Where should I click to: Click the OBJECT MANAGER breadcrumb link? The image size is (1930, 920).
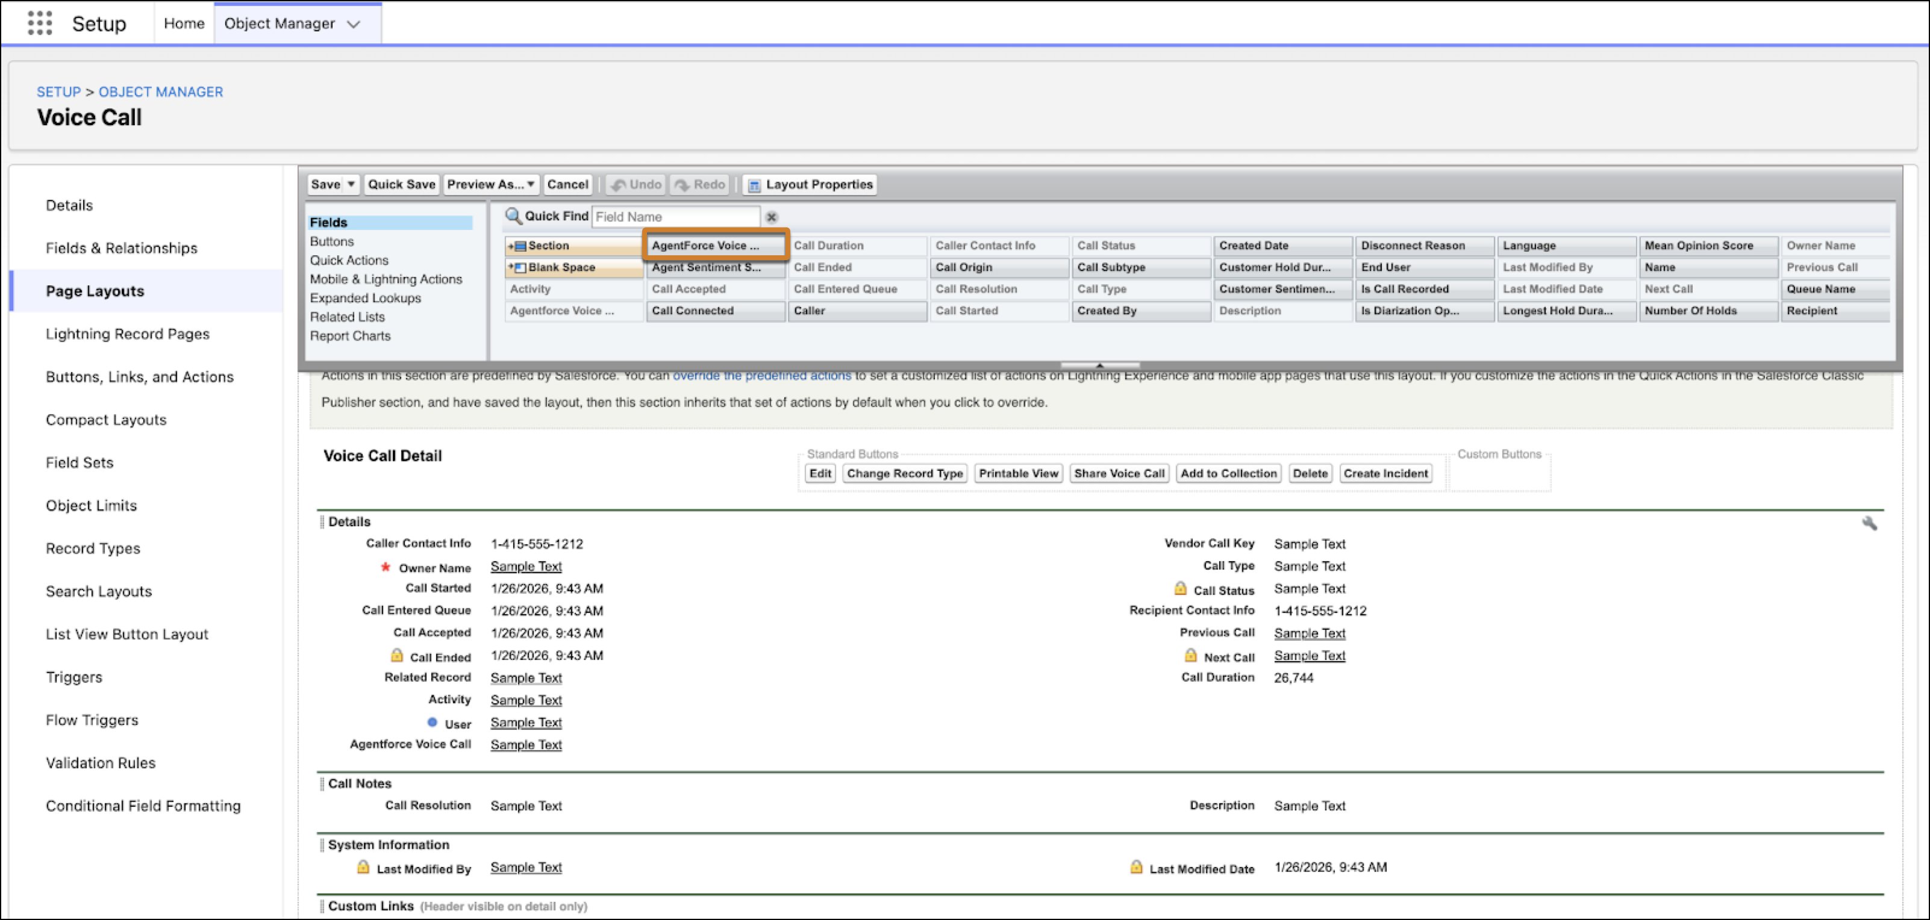pos(161,92)
